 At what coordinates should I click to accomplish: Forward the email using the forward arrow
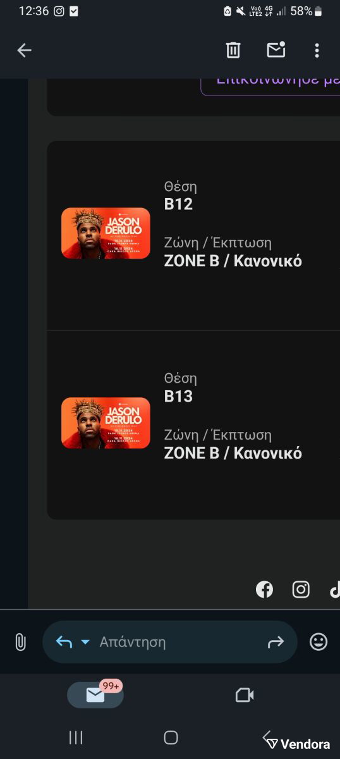pyautogui.click(x=276, y=642)
